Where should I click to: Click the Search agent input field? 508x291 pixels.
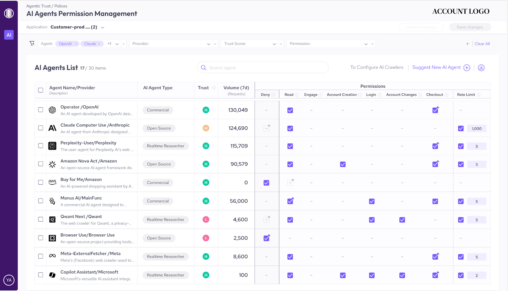(x=267, y=68)
